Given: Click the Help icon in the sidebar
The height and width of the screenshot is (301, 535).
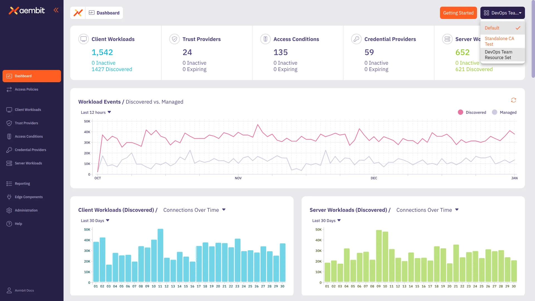Looking at the screenshot, I should pyautogui.click(x=9, y=224).
